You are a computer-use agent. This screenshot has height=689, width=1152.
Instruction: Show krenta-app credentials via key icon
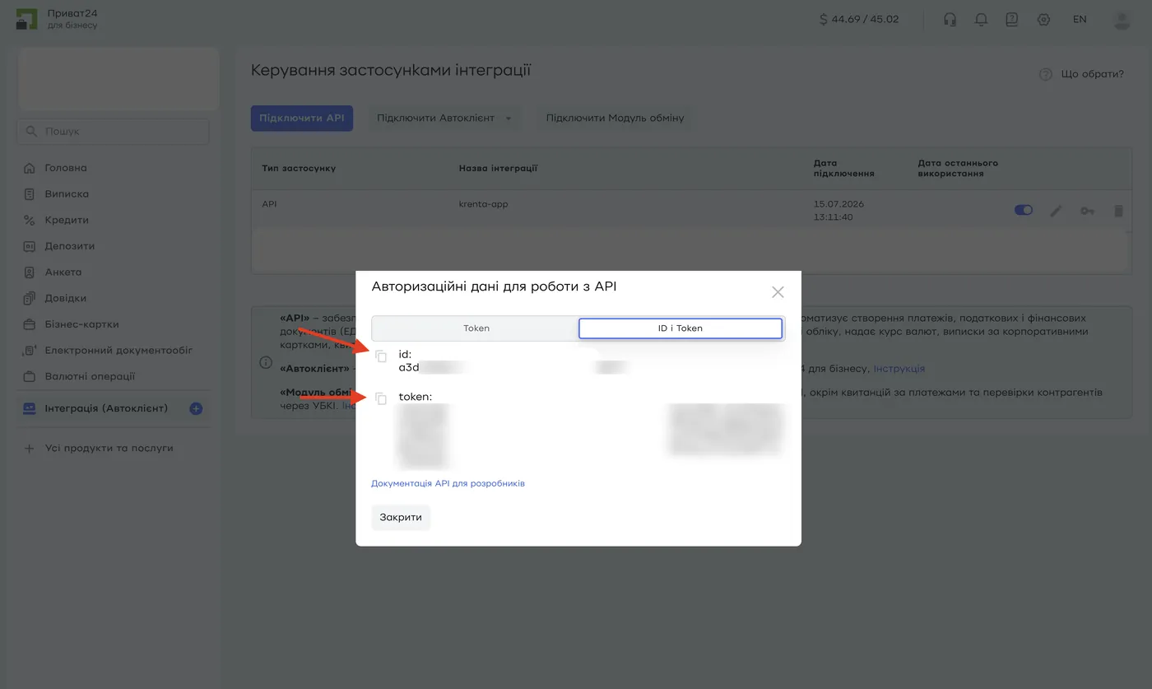[x=1087, y=211]
